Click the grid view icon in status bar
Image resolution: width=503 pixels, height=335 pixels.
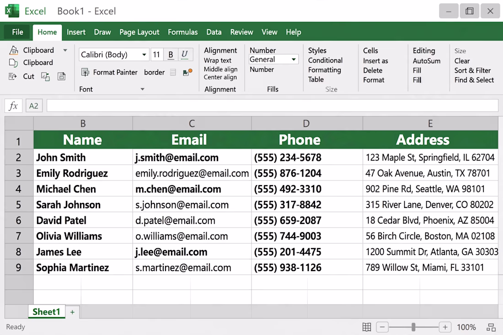[x=367, y=327]
